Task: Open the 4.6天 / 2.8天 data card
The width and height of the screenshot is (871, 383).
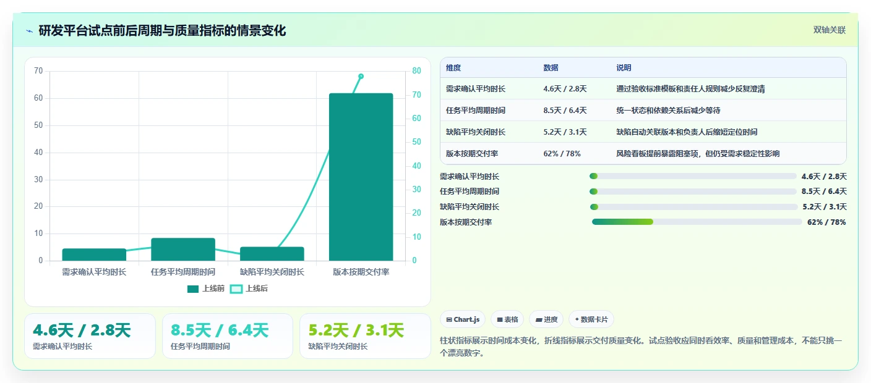Action: click(x=90, y=336)
